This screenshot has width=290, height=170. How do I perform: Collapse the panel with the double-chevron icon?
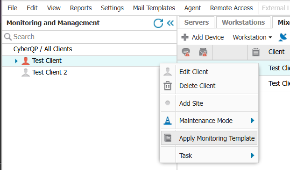(170, 23)
